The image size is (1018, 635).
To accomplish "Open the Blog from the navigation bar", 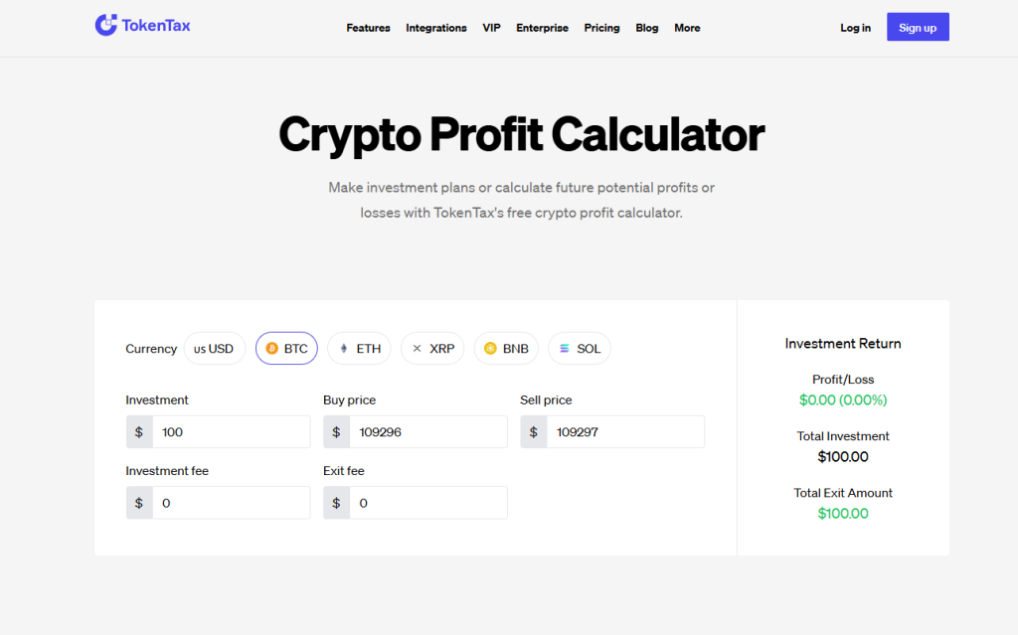I will (646, 28).
